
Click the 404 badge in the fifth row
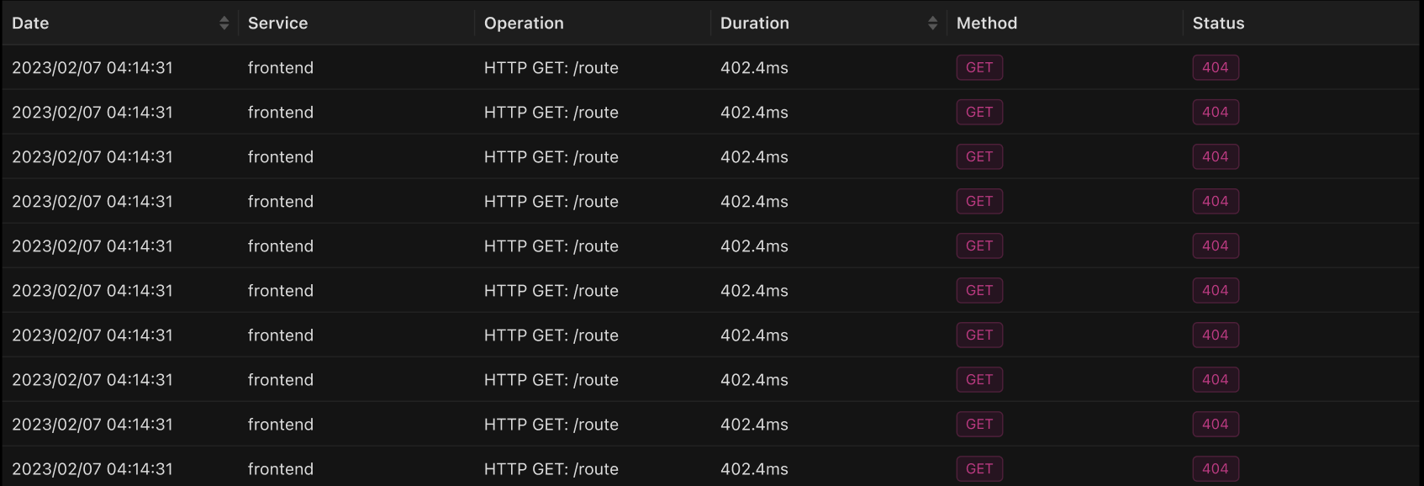coord(1216,246)
